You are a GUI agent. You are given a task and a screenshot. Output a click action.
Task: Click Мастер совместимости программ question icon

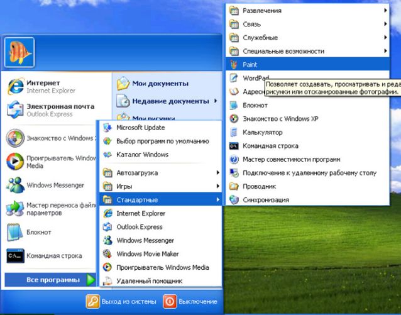(233, 159)
